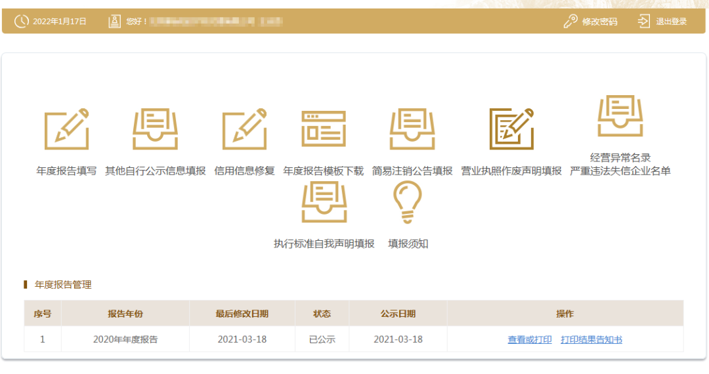Click the 2020年年度报告 table cell
Image resolution: width=709 pixels, height=374 pixels.
point(125,340)
